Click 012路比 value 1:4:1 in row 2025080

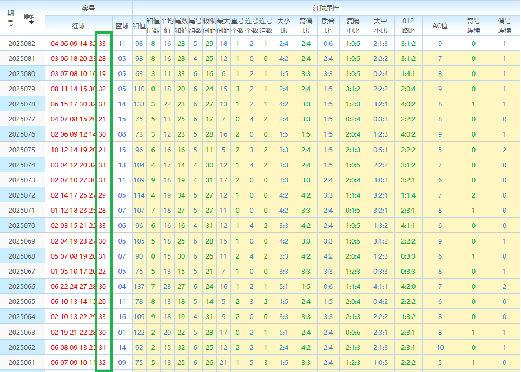tap(408, 73)
